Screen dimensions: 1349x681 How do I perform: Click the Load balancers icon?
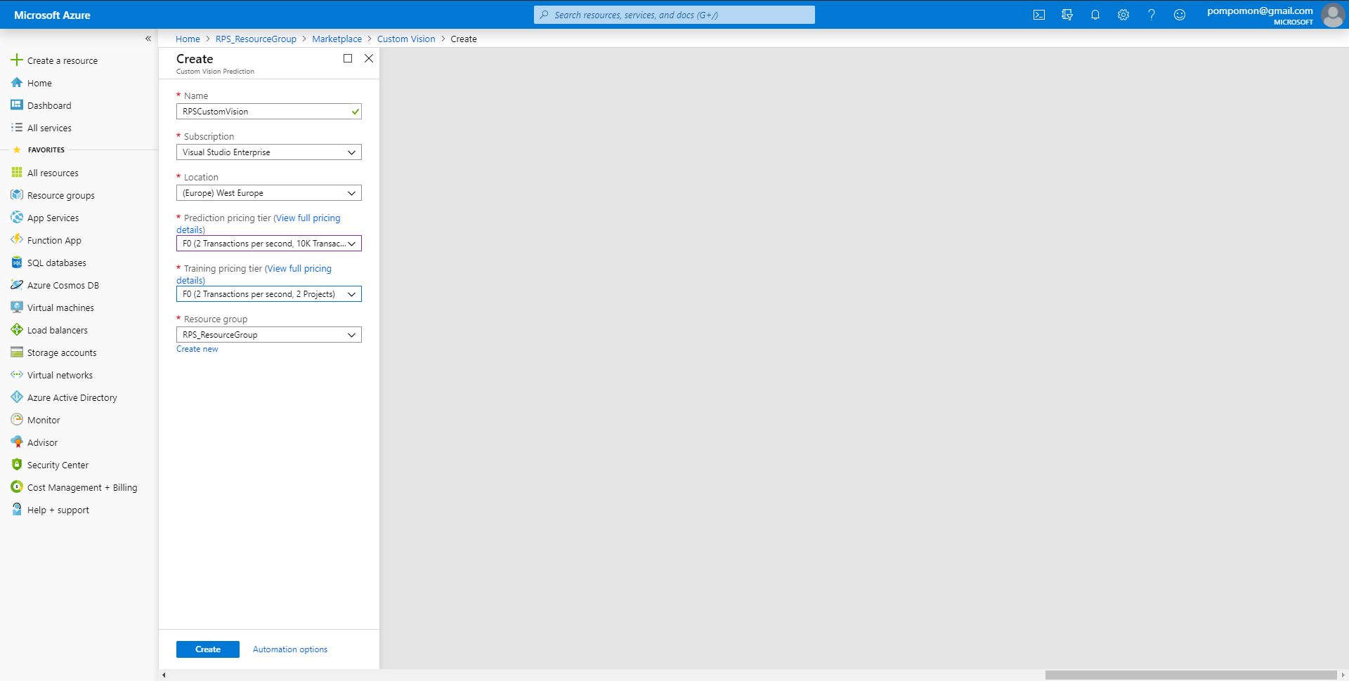coord(17,330)
